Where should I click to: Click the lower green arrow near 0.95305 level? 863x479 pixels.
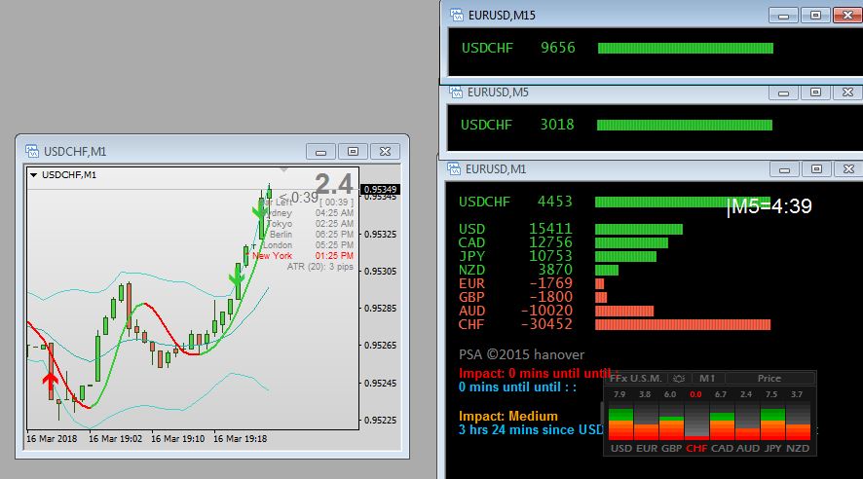(237, 276)
